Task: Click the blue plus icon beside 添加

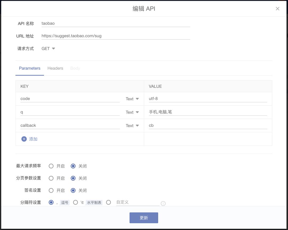Action: point(24,139)
